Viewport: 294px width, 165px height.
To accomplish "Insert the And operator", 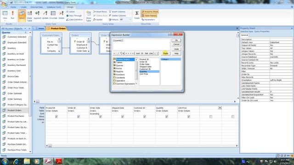I will (138, 53).
